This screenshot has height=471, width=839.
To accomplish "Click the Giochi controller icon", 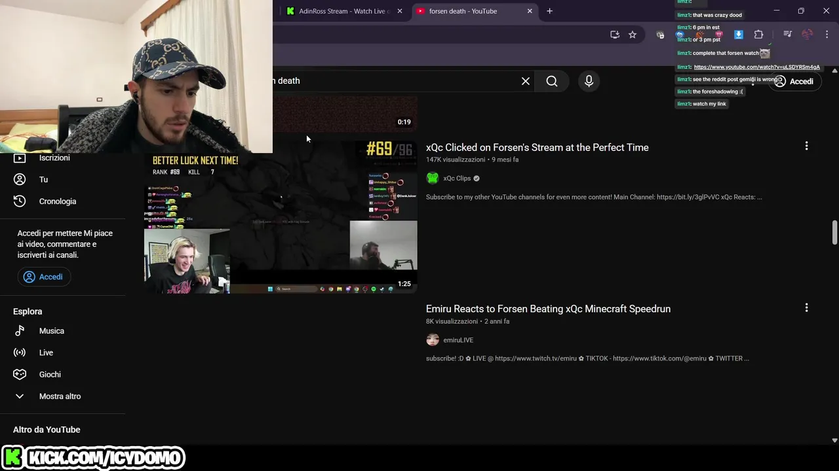I will coord(20,375).
